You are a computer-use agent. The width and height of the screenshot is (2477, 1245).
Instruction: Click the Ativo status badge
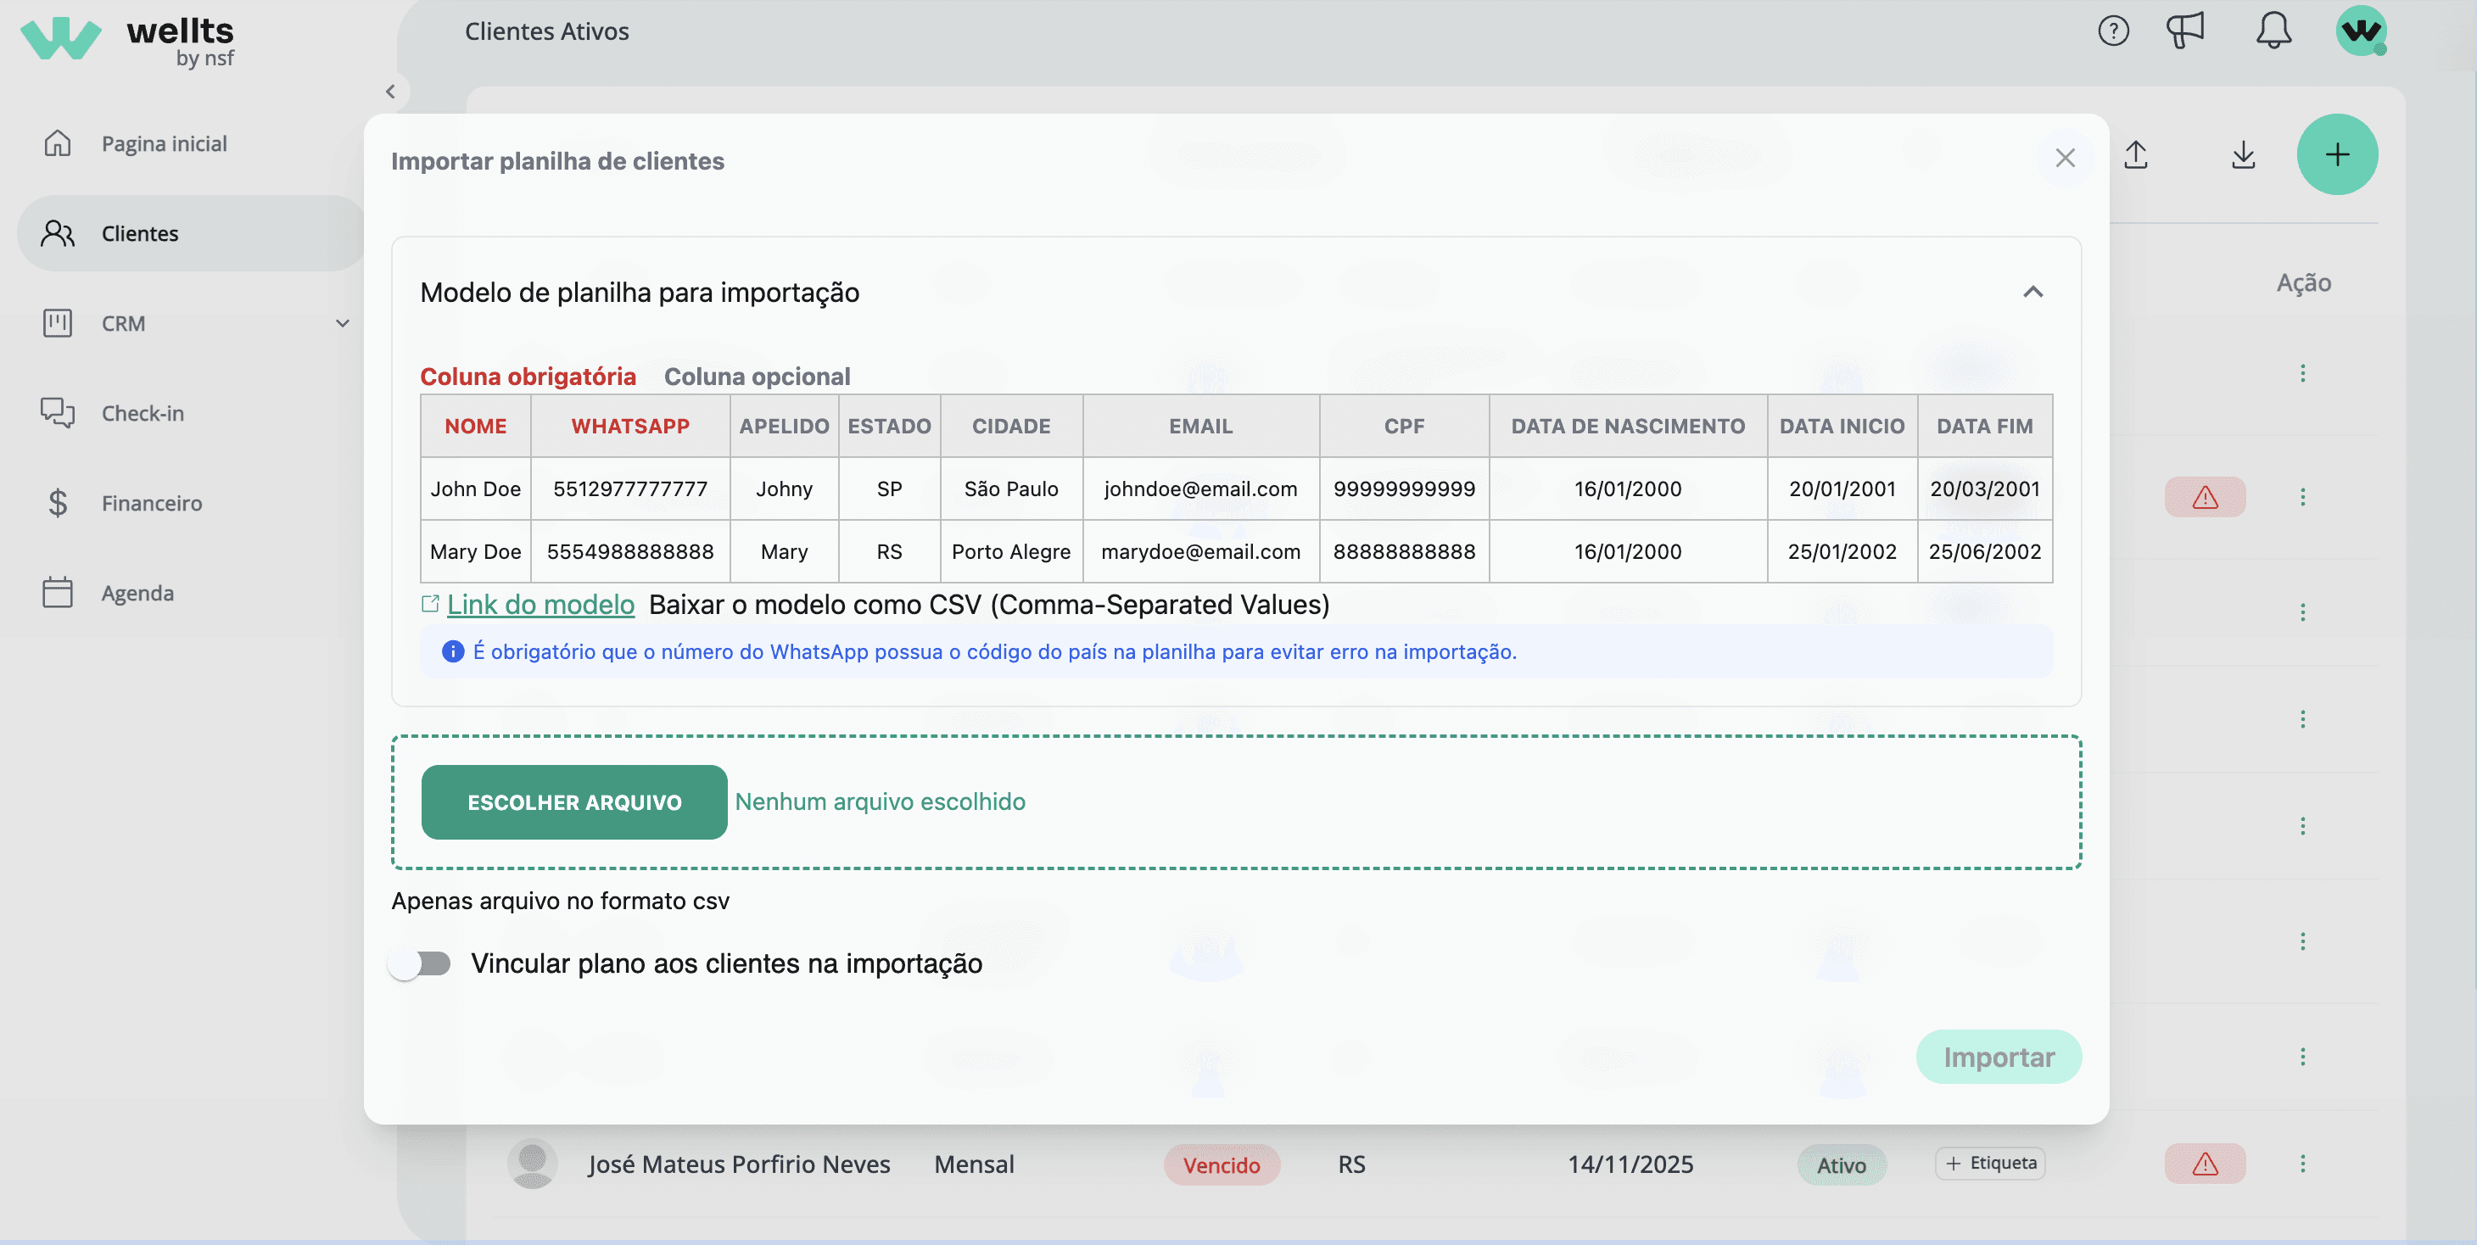(x=1842, y=1165)
